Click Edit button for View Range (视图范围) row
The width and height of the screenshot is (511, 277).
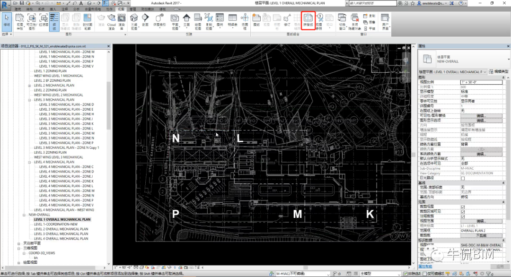pyautogui.click(x=481, y=221)
